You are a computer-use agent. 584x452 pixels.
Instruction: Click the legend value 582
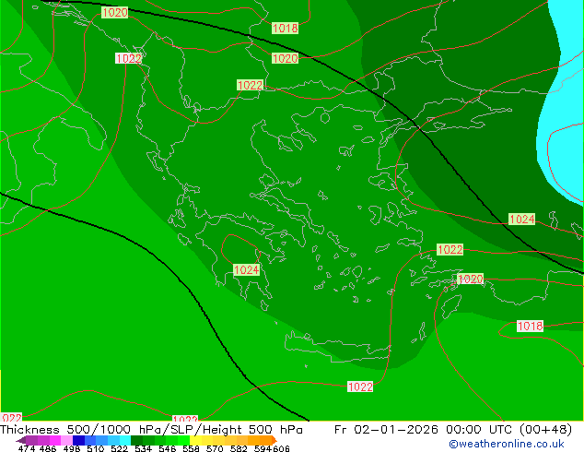click(239, 448)
